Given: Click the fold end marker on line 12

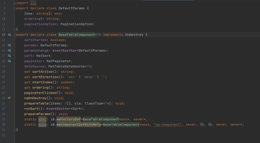Looking at the screenshot, I should 15,29.
